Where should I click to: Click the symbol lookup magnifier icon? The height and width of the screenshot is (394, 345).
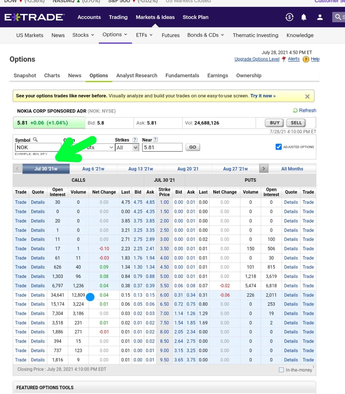pos(35,139)
